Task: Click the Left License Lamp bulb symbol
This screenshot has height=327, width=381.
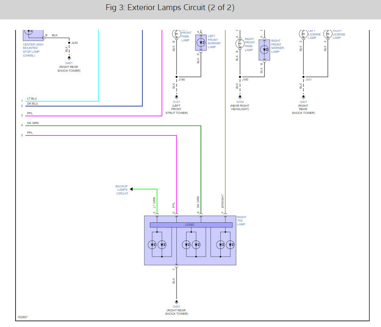Action: coord(303,34)
